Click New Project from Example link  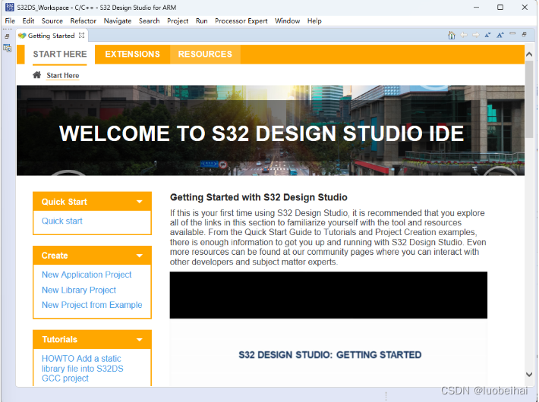coord(92,305)
